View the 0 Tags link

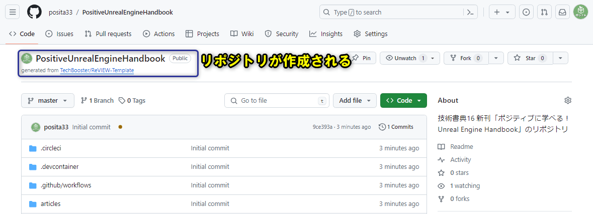(x=132, y=101)
